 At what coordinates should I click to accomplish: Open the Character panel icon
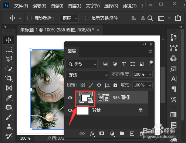click(174, 79)
